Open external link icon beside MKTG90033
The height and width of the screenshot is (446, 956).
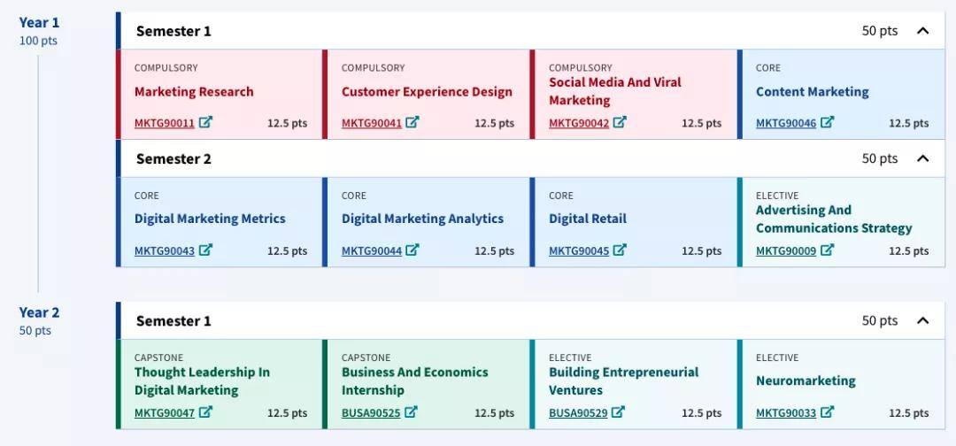coord(827,412)
